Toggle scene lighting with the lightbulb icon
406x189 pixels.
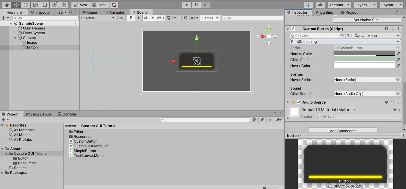[131, 18]
